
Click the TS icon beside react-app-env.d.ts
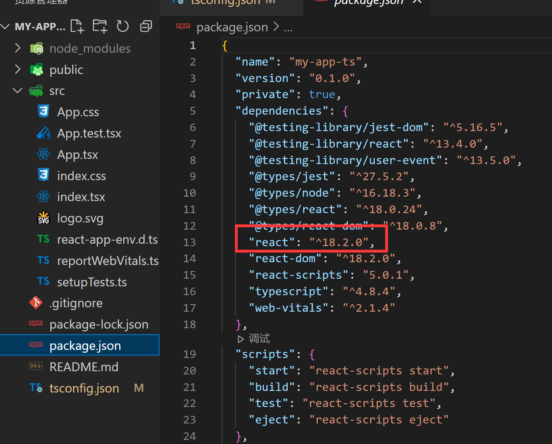click(x=43, y=239)
